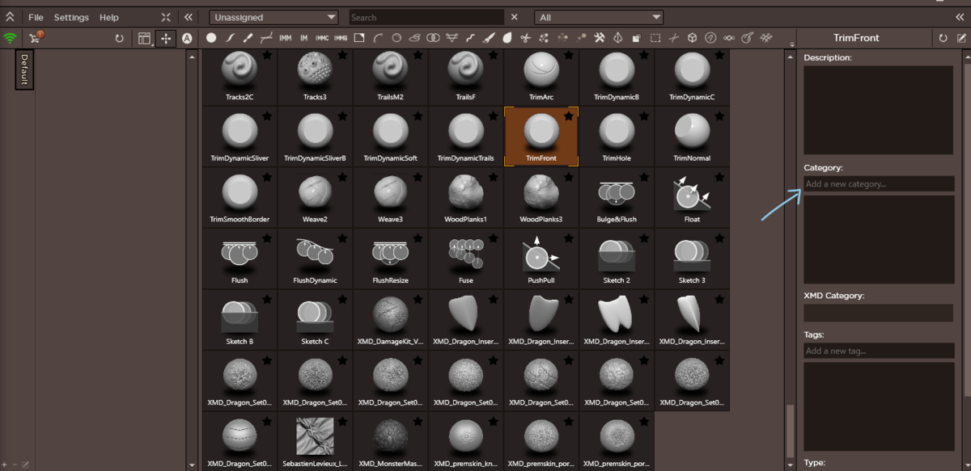
Task: Filter by the IMMB brush type icon
Action: [x=341, y=37]
